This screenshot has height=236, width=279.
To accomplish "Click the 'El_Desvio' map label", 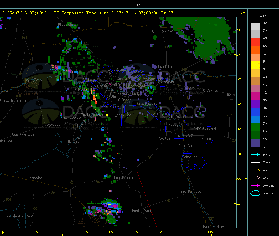I will (x=72, y=118).
